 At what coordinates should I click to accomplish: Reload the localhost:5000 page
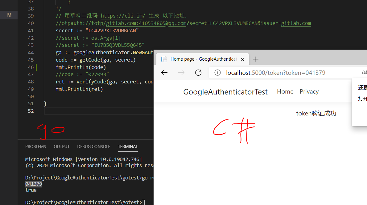(x=198, y=72)
